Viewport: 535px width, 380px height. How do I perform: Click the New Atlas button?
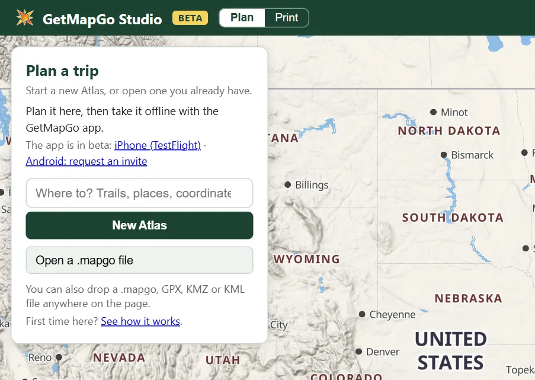point(139,225)
